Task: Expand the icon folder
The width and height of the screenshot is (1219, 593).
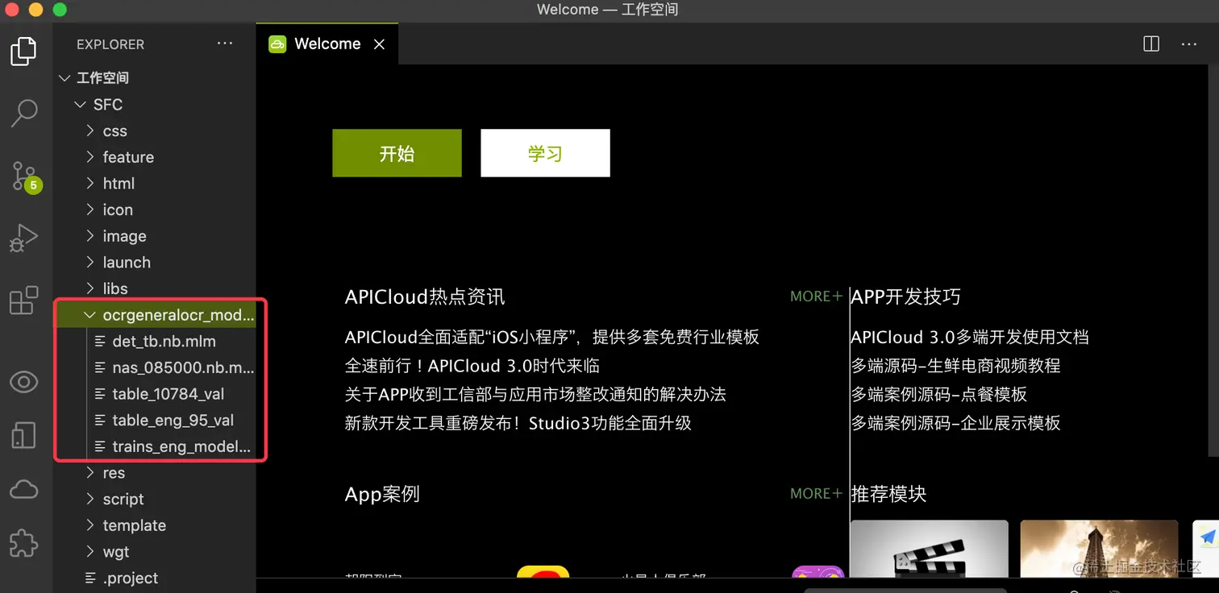Action: [155, 210]
